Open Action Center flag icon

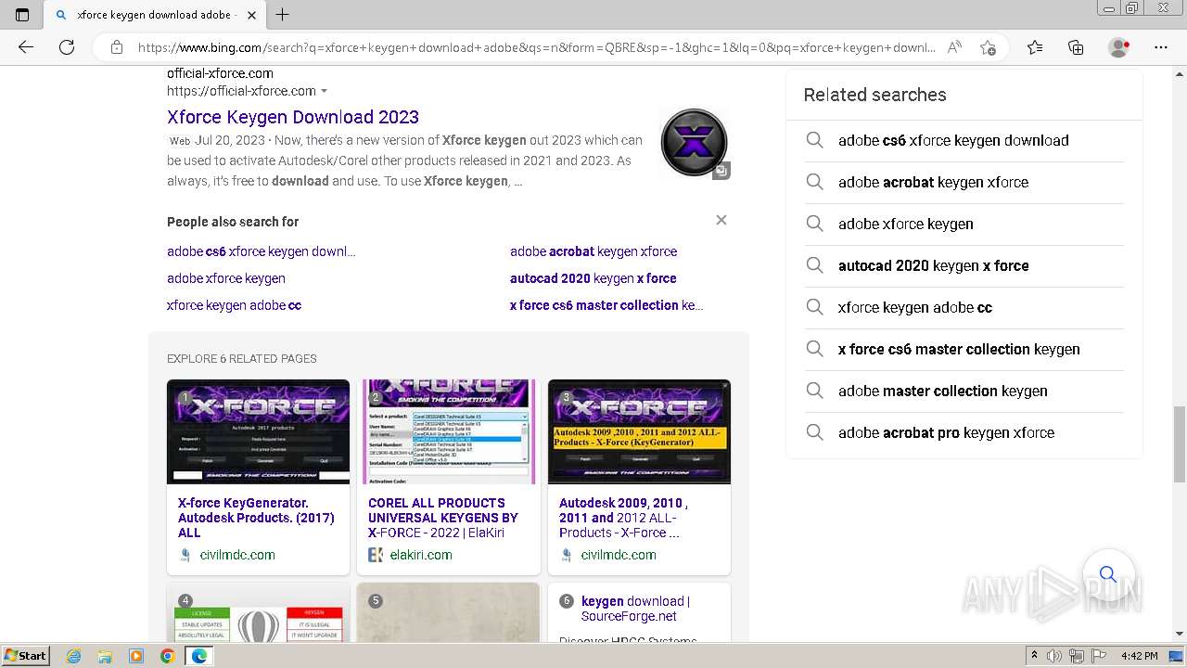coord(1099,656)
